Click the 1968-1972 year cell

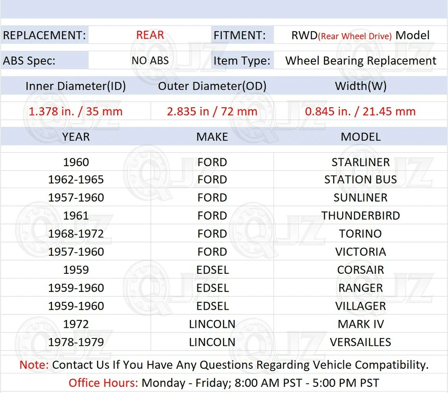point(76,234)
